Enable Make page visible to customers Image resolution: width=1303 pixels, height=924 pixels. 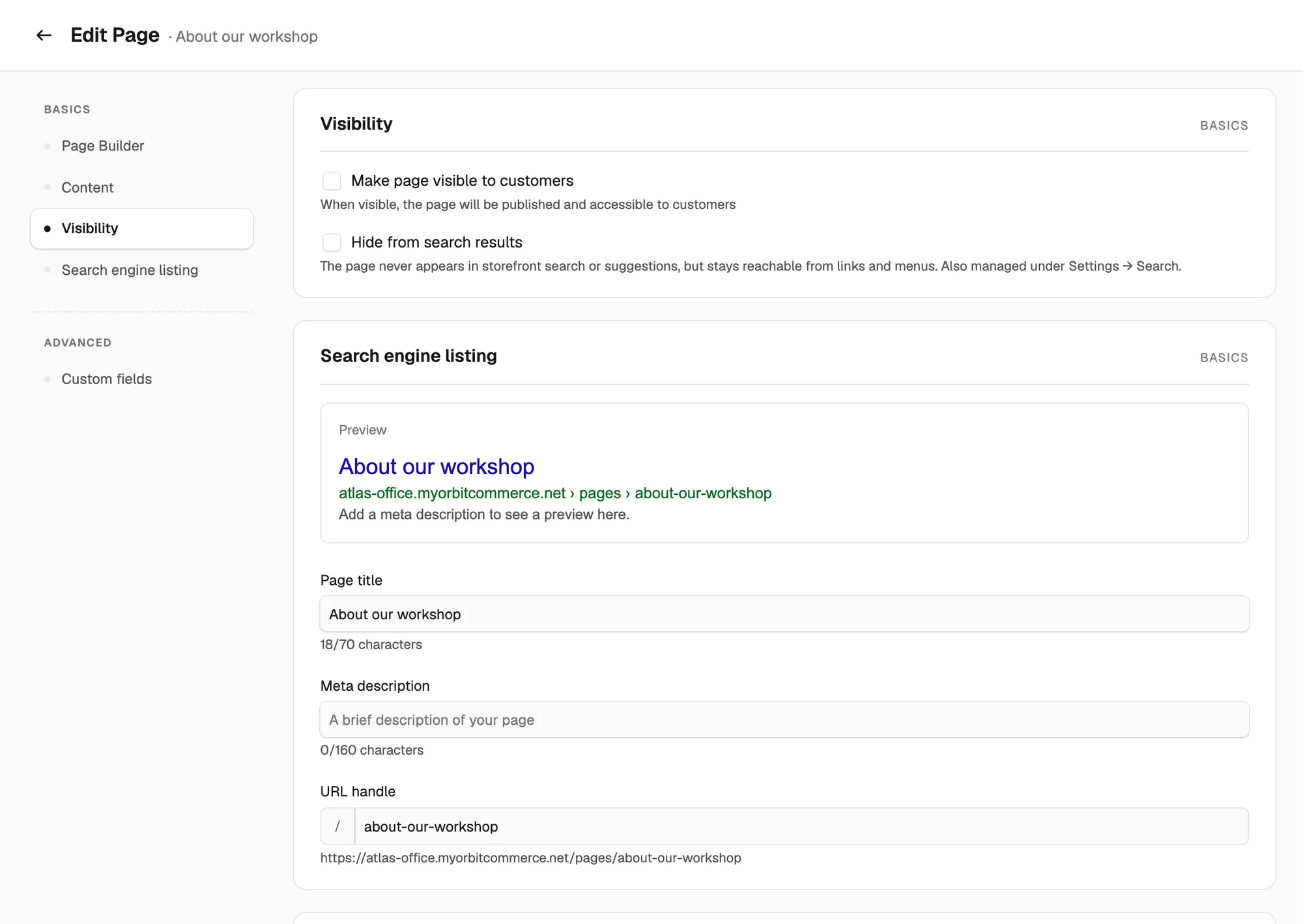point(332,180)
